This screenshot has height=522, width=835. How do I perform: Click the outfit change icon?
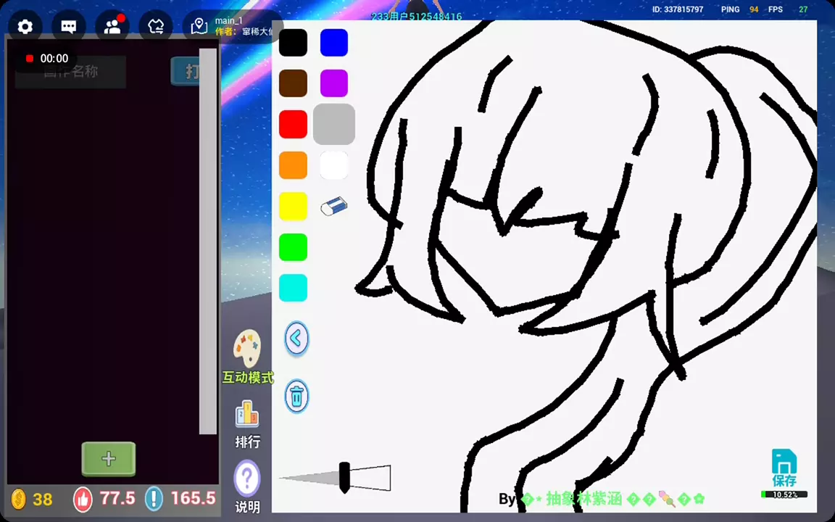156,27
